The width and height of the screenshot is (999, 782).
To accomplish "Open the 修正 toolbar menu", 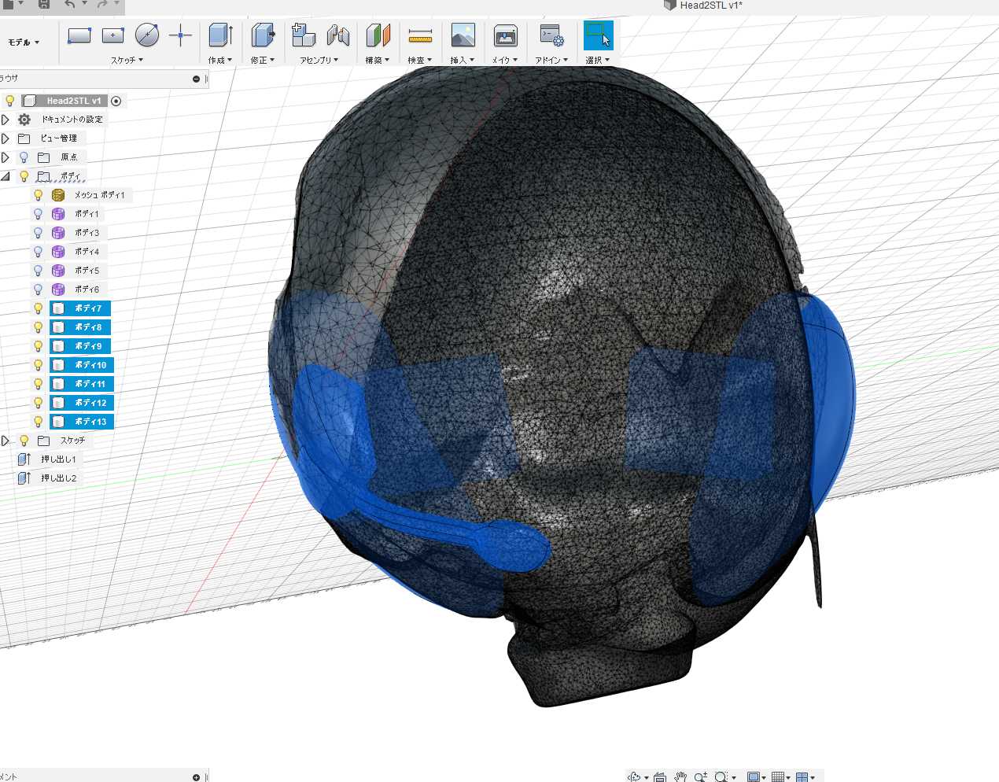I will click(x=263, y=60).
